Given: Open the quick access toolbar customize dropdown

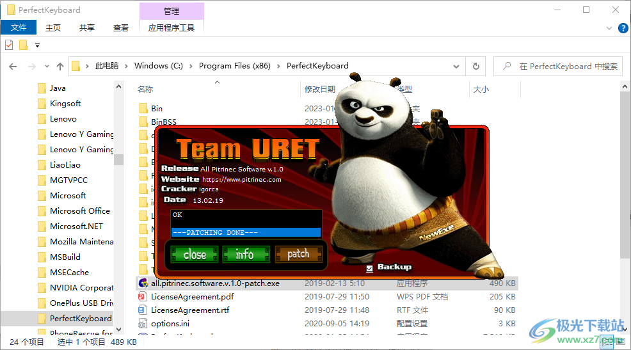Looking at the screenshot, I should point(37,45).
